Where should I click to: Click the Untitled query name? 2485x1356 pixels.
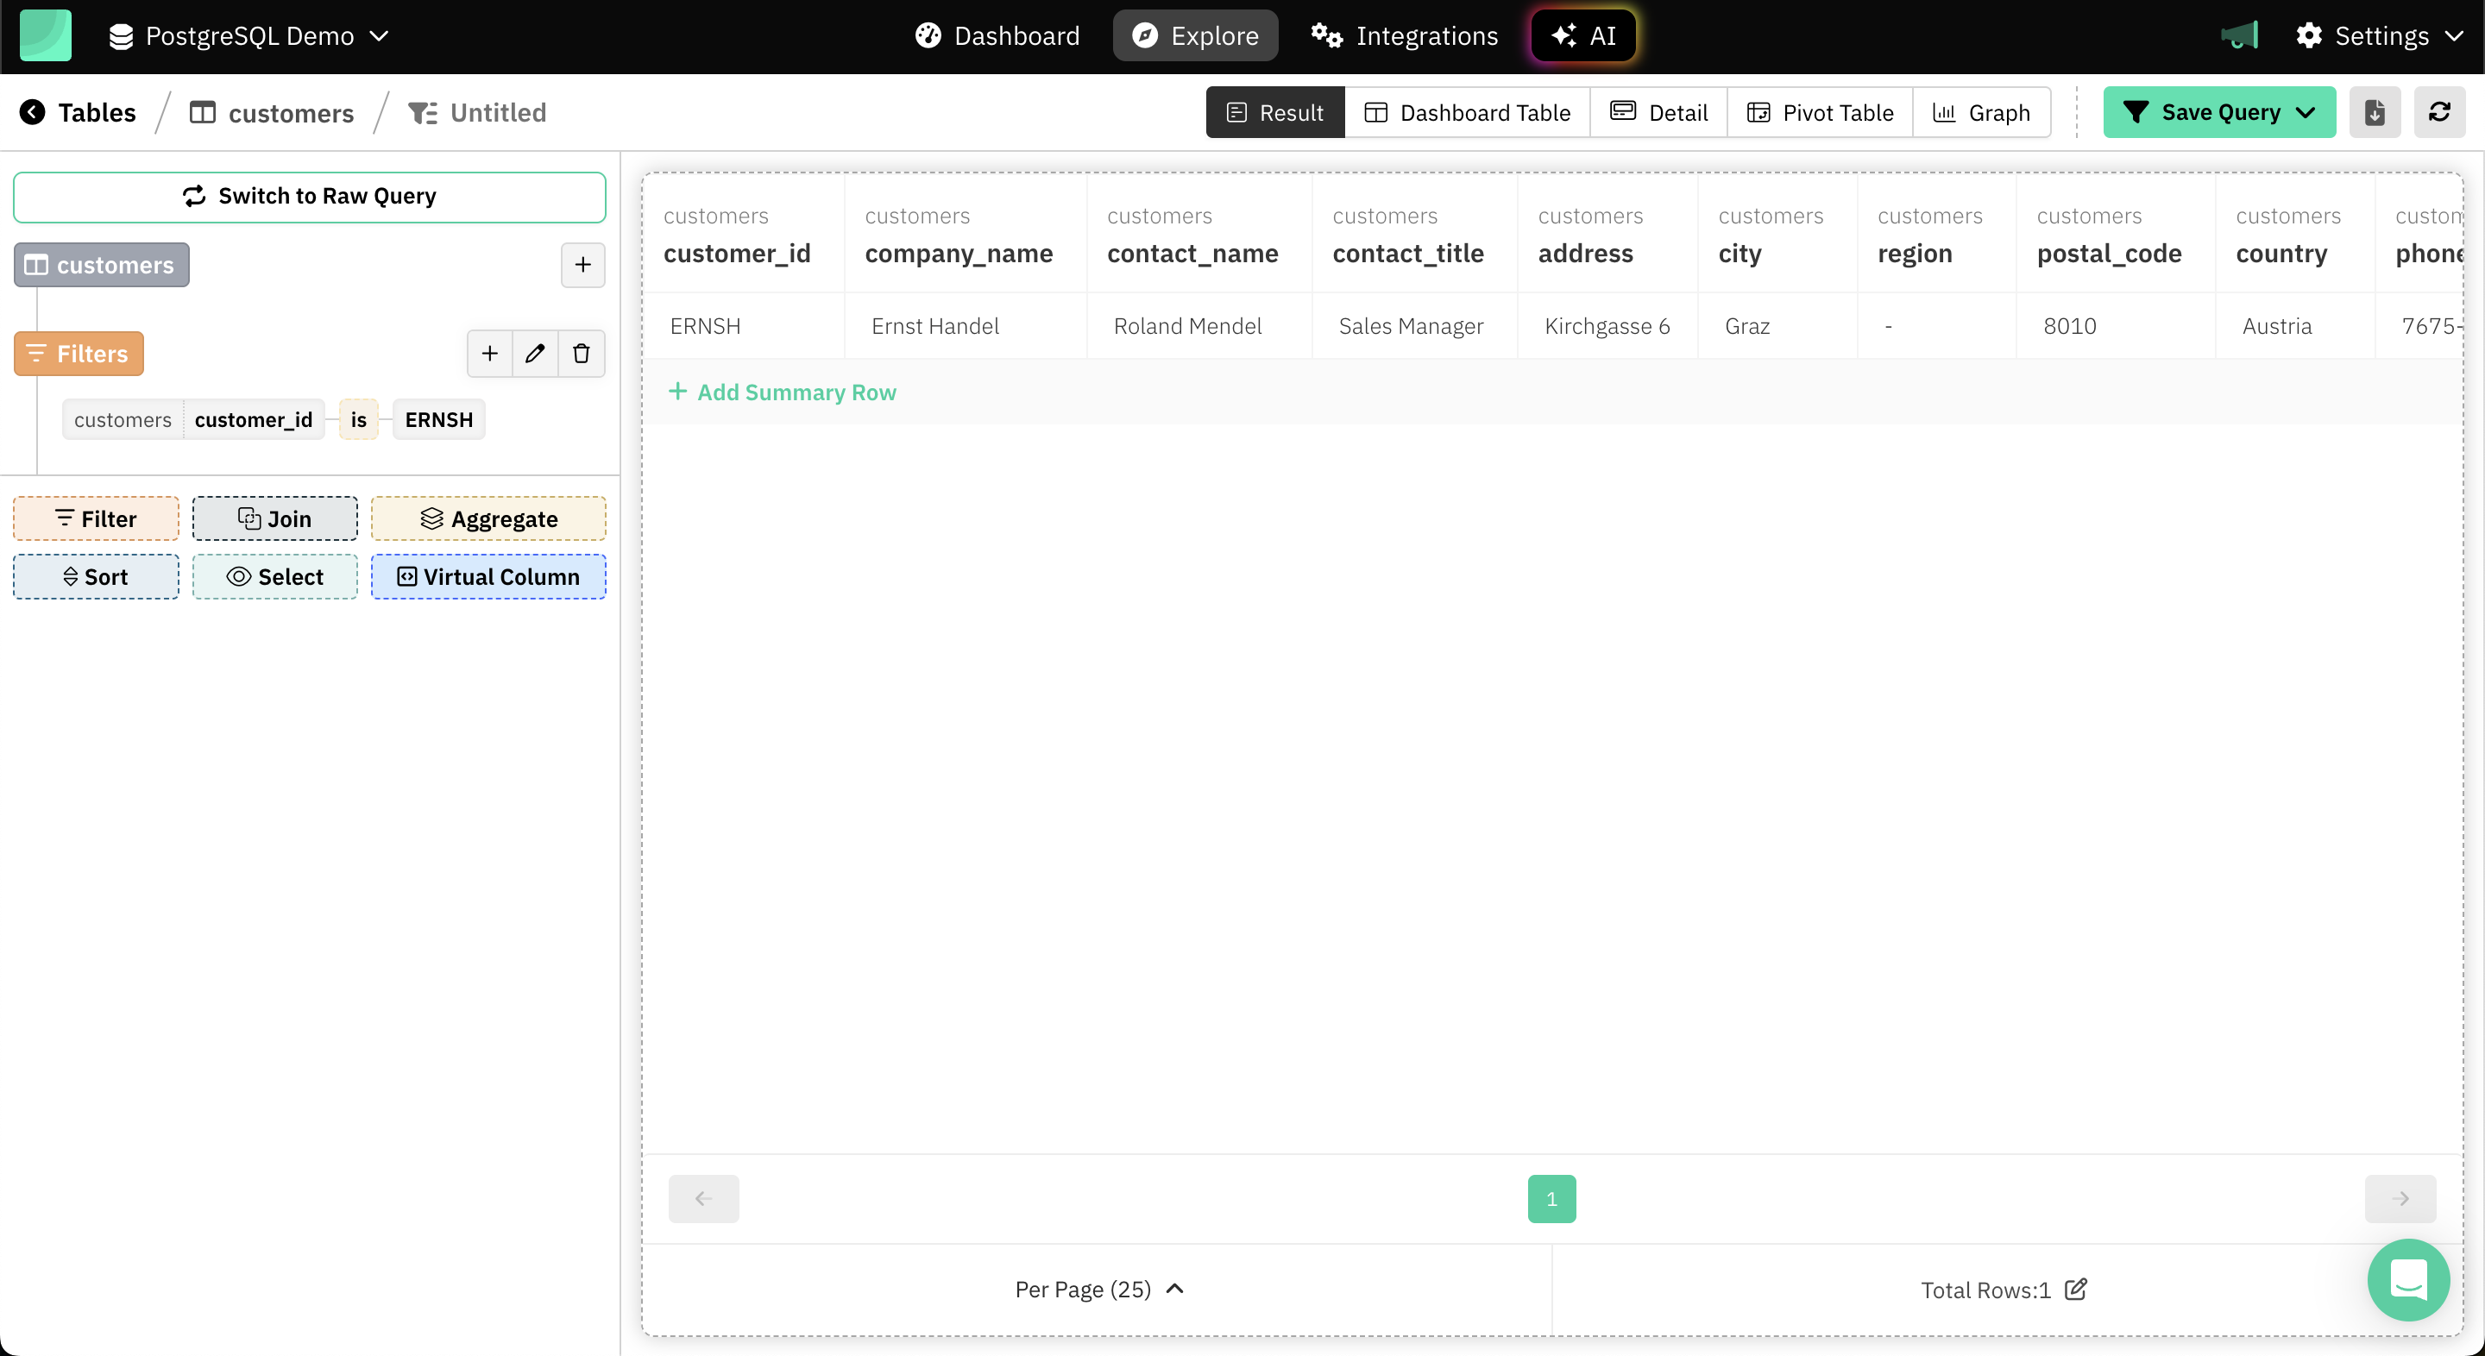pyautogui.click(x=498, y=113)
